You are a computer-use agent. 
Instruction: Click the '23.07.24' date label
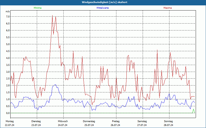point(36,125)
